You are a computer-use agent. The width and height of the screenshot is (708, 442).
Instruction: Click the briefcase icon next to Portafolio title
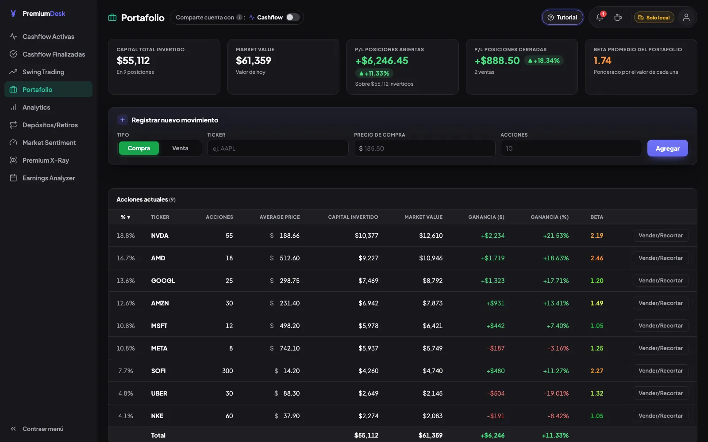pos(112,18)
